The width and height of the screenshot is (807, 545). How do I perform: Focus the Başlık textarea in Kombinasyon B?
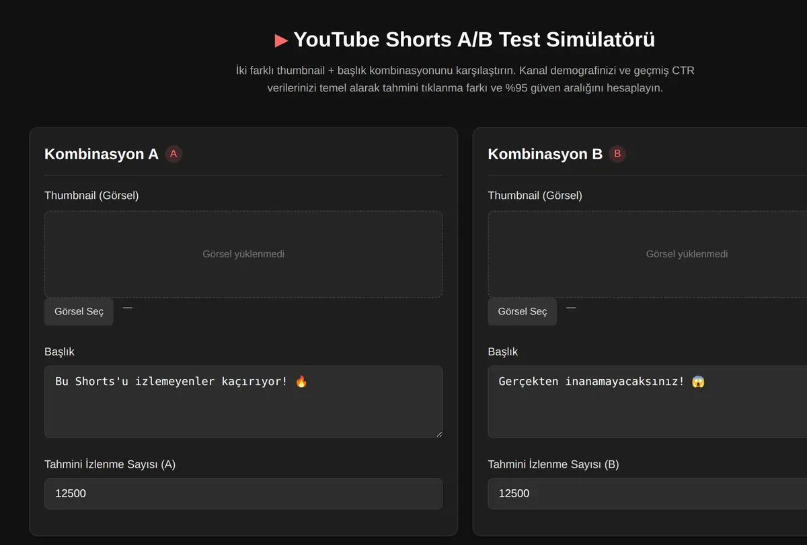coord(648,402)
